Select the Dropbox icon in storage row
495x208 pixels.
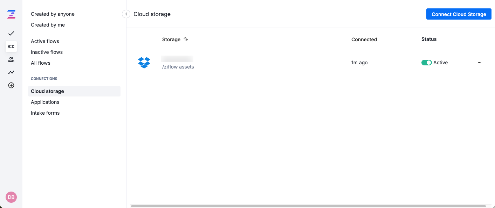point(144,63)
